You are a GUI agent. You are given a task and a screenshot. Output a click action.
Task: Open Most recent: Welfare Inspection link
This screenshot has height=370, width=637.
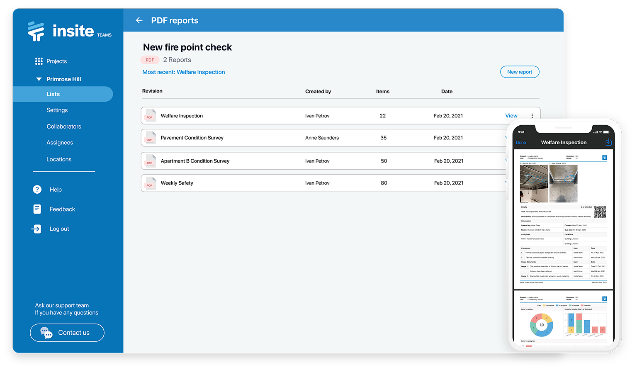tap(184, 72)
